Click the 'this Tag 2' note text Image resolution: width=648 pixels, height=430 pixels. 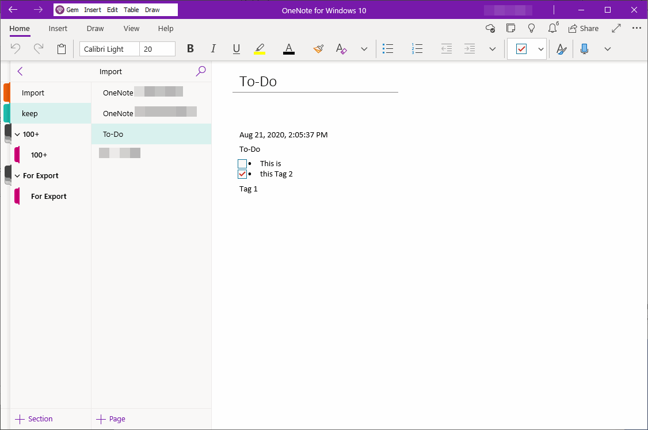tap(276, 174)
